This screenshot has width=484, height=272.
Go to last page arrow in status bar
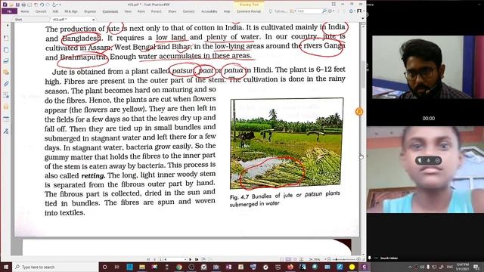[x=197, y=259]
